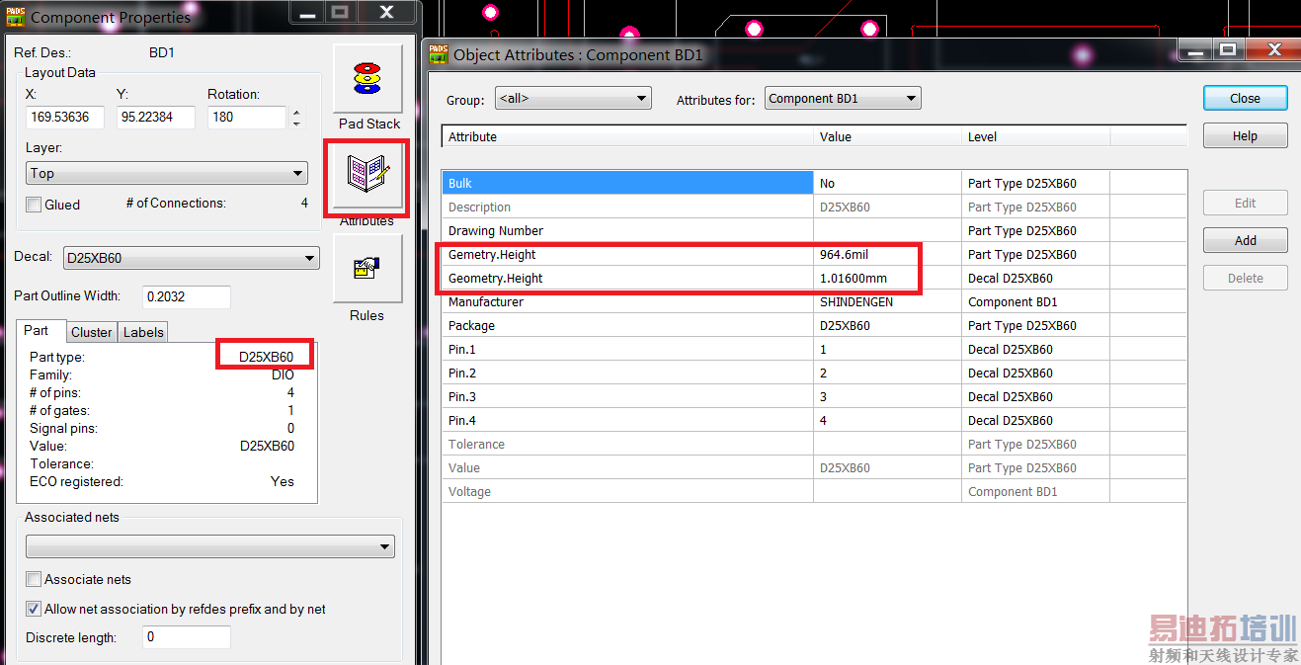
Task: Sort by the Attribute column header
Action: click(627, 136)
